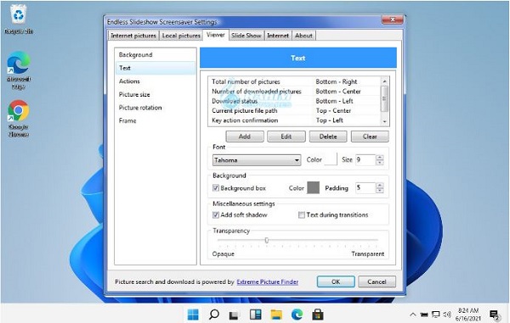Open the gray Background Color swatch
510x323 pixels.
coord(313,187)
